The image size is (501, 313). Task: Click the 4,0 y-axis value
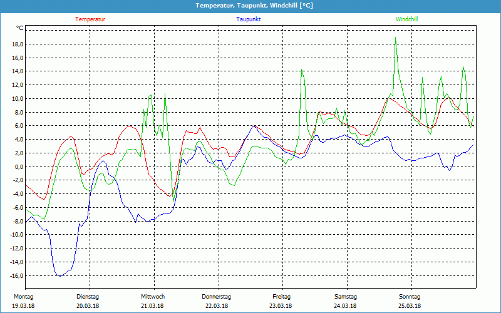click(x=19, y=139)
